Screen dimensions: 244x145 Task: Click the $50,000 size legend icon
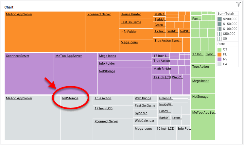(x=219, y=34)
